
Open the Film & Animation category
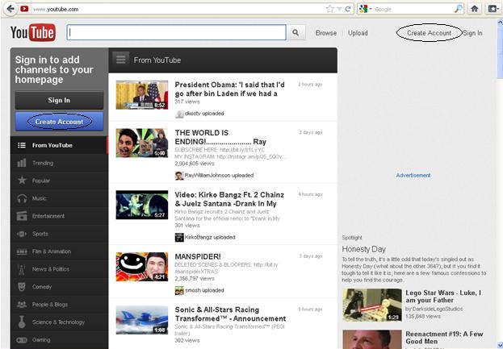(x=59, y=251)
